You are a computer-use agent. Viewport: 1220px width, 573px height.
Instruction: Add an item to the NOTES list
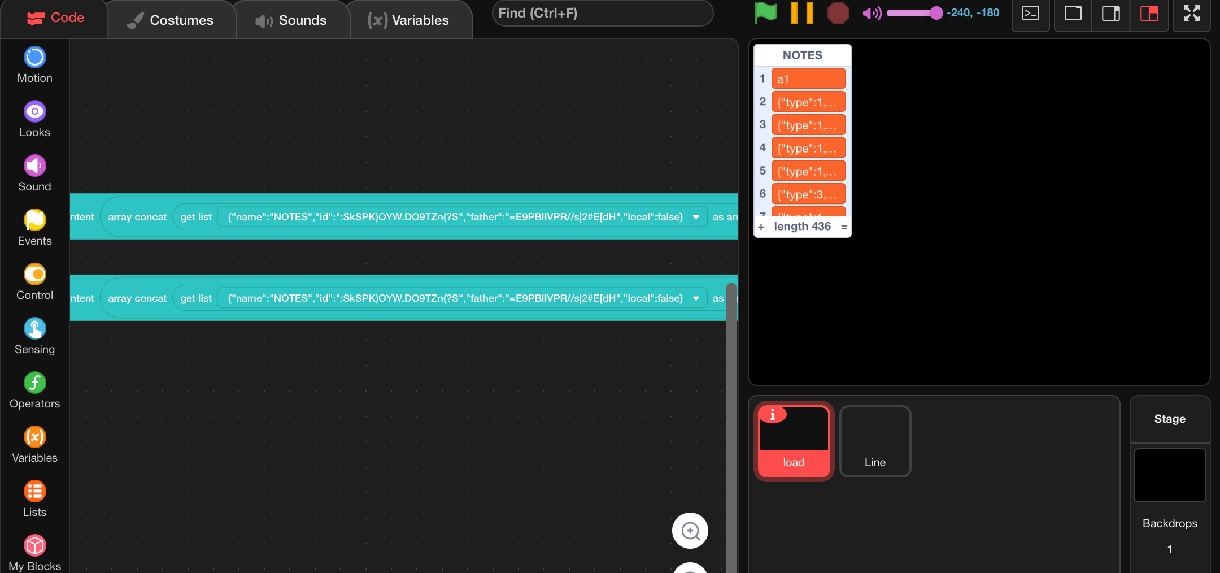tap(762, 227)
